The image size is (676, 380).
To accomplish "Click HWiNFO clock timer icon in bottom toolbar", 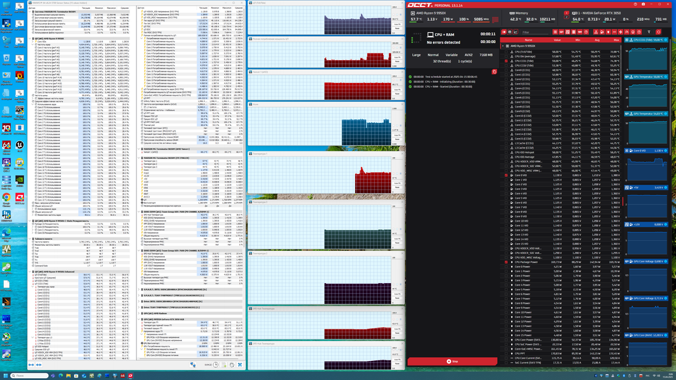I will [216, 365].
